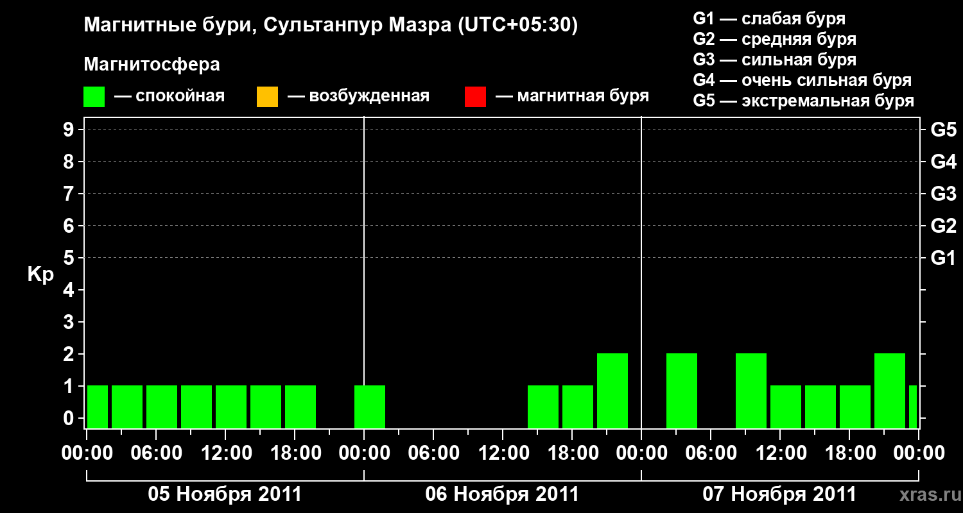Click the 12:00 tick label under 06 Ноября

[x=503, y=453]
